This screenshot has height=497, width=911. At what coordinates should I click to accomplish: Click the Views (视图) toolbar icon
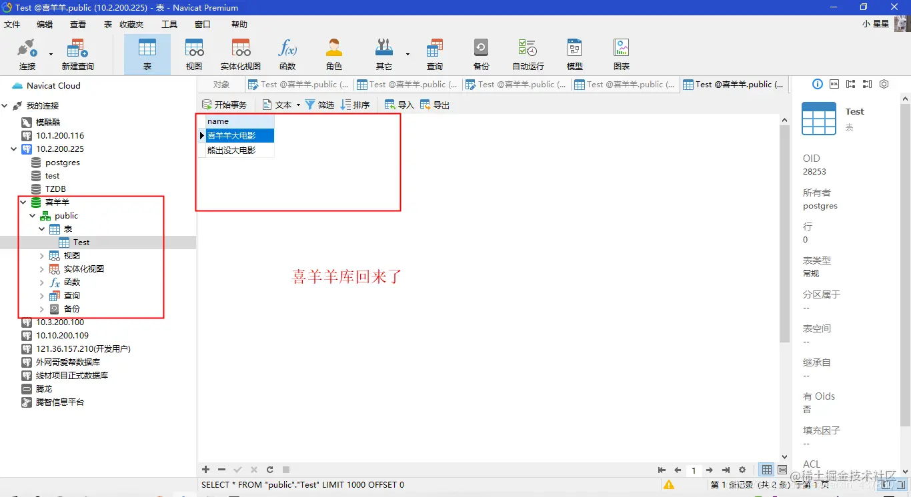point(193,53)
